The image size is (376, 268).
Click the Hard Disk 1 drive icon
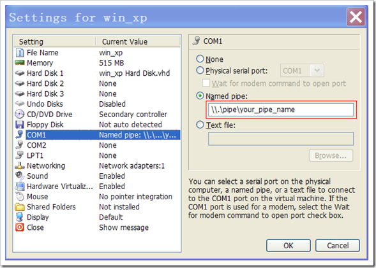pos(20,73)
